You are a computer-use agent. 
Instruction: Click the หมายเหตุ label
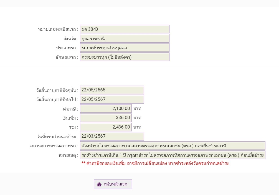(x=68, y=155)
